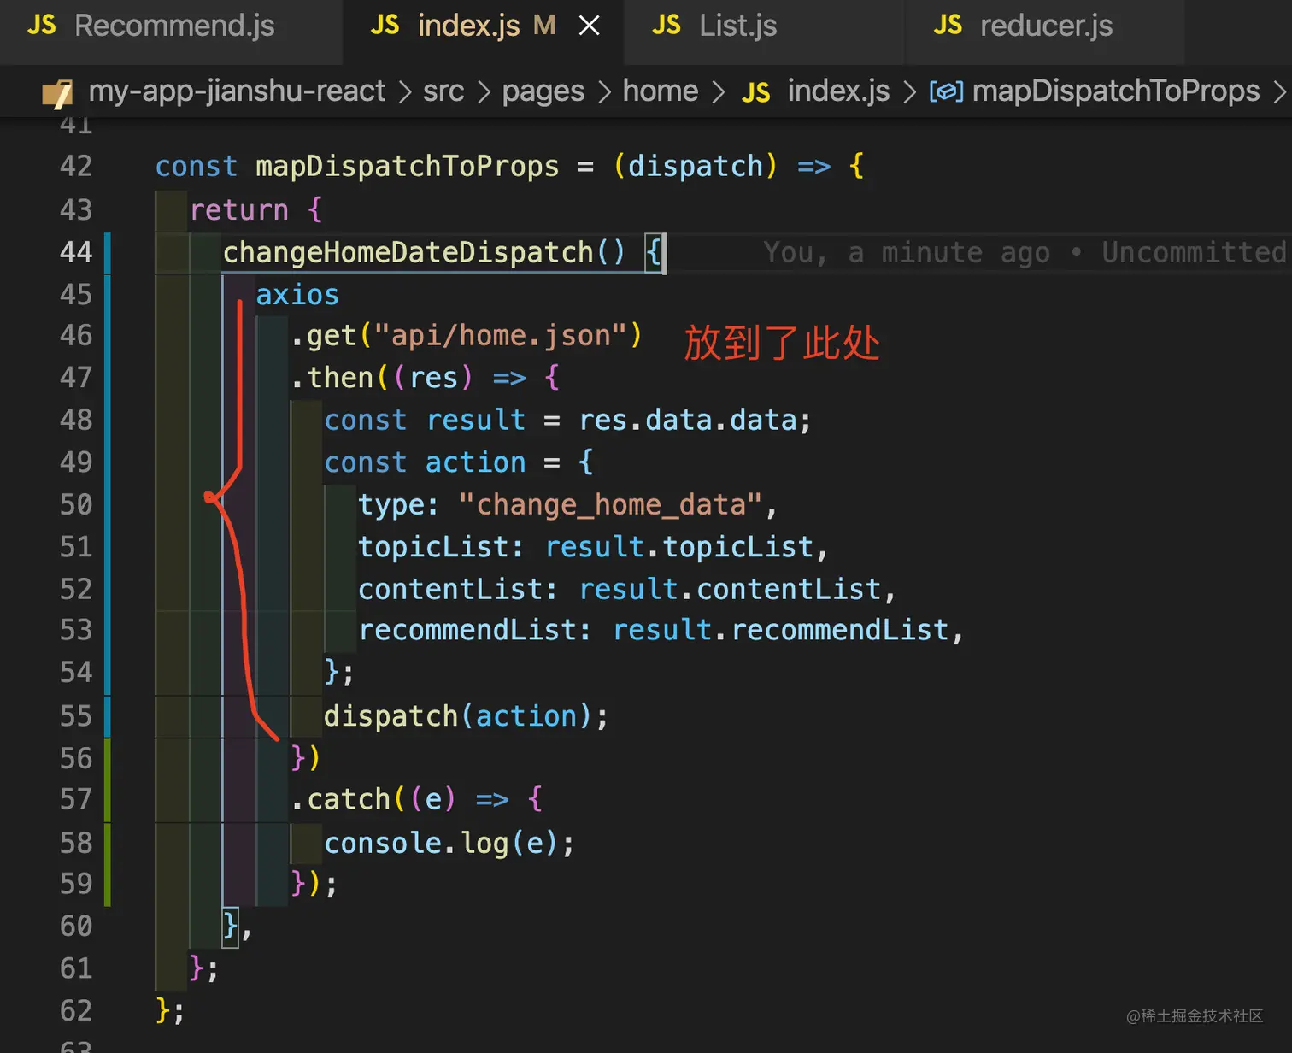
Task: Click the 'dispatch' call on line 55
Action: (391, 715)
